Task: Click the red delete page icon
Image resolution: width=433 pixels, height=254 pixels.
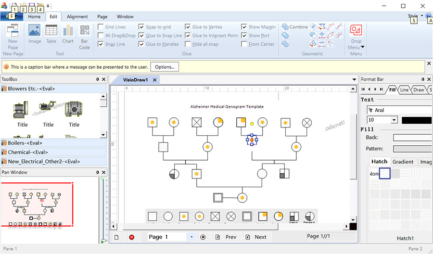Action: point(132,237)
